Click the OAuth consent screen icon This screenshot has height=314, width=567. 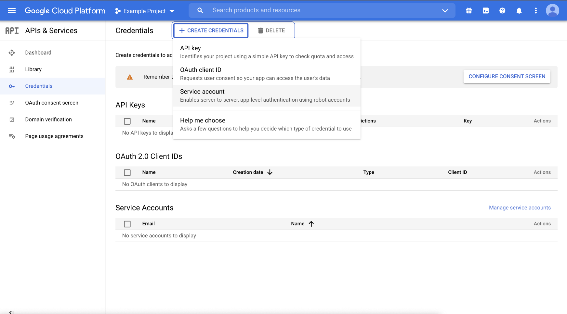pyautogui.click(x=12, y=103)
